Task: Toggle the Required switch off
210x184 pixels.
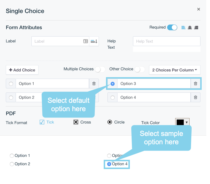Action: coord(172,27)
